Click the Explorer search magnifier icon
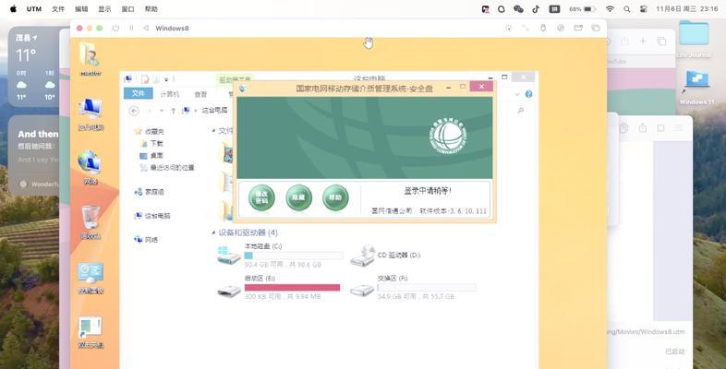 coord(520,110)
